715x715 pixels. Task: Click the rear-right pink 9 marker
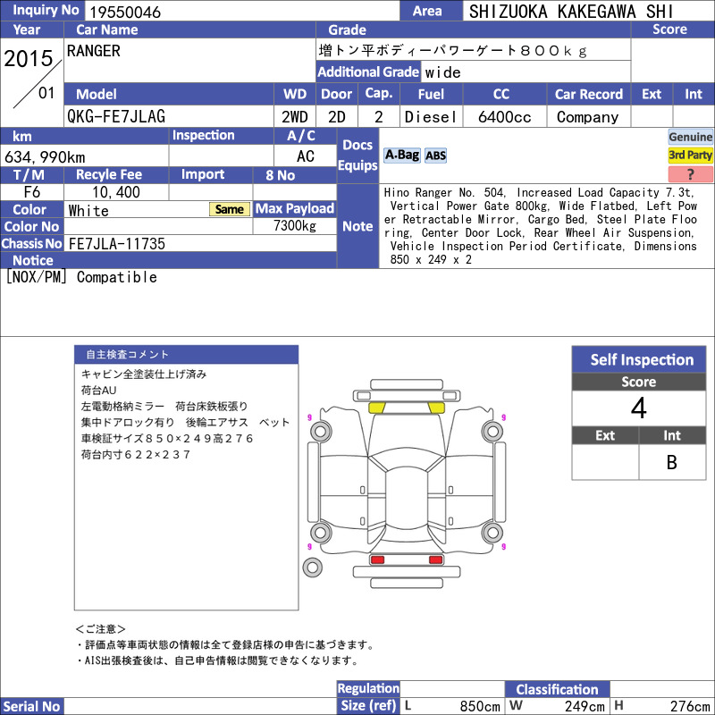[x=503, y=547]
